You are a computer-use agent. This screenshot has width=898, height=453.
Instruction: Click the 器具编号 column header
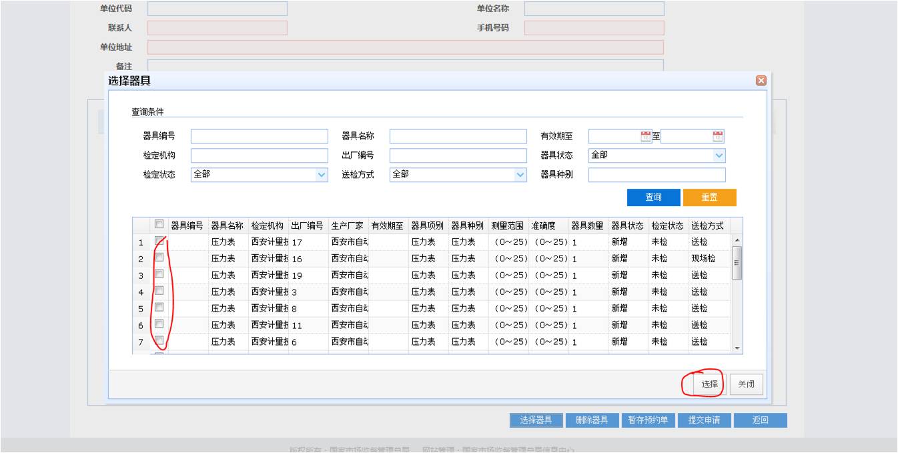pos(187,225)
